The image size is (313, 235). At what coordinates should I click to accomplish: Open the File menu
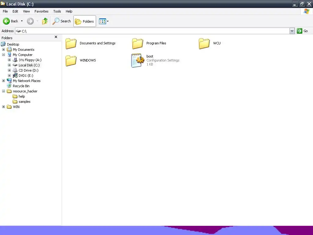click(5, 11)
